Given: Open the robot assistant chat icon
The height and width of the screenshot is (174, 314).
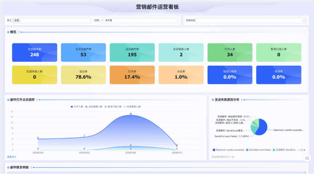Looking at the screenshot, I should pyautogui.click(x=307, y=158).
